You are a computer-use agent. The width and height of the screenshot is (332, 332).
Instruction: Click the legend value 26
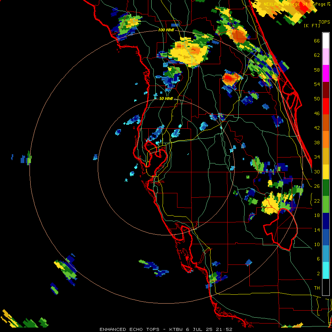[x=317, y=186]
